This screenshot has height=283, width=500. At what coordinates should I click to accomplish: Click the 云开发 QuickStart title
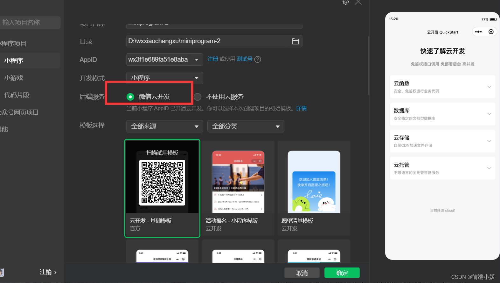pos(442,32)
